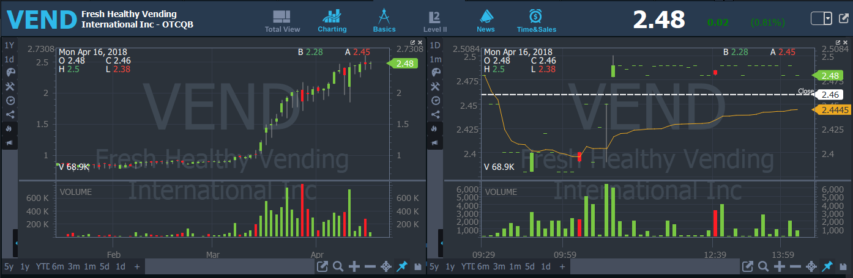Image resolution: width=853 pixels, height=278 pixels.
Task: Zoom out on left chart with minus icon
Action: point(370,266)
